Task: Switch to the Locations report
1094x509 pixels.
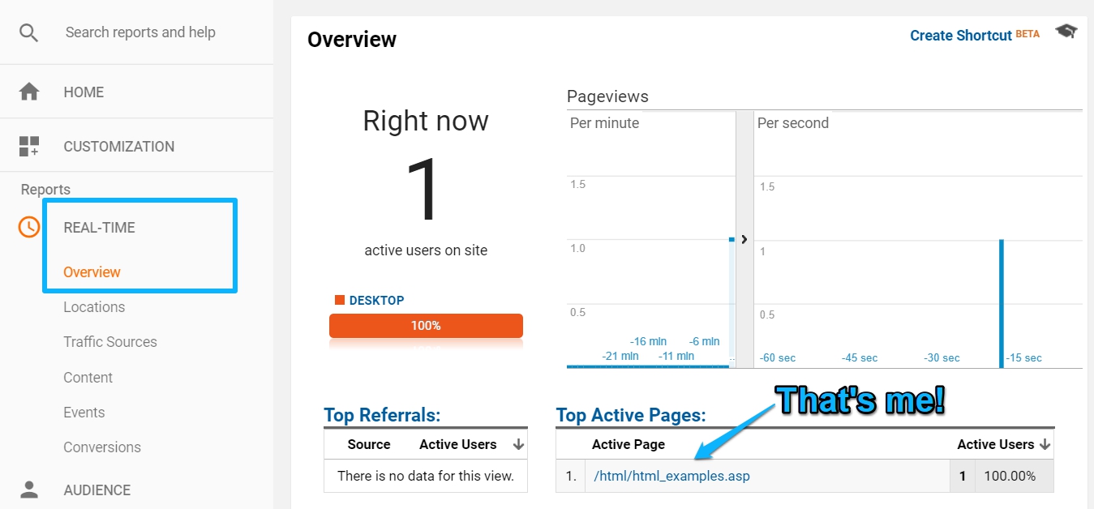Action: [94, 306]
